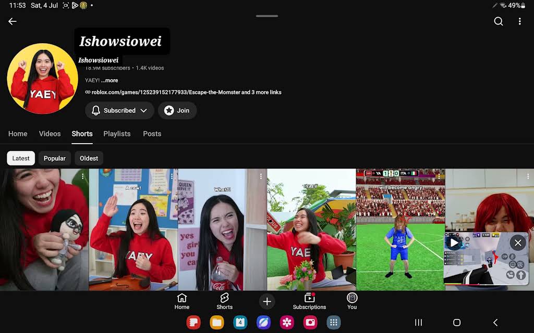Open the roblox.com Escape-the-Momster link
Image resolution: width=534 pixels, height=333 pixels.
coord(183,92)
